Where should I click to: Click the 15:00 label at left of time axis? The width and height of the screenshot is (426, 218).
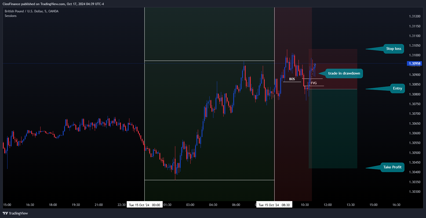pos(7,205)
